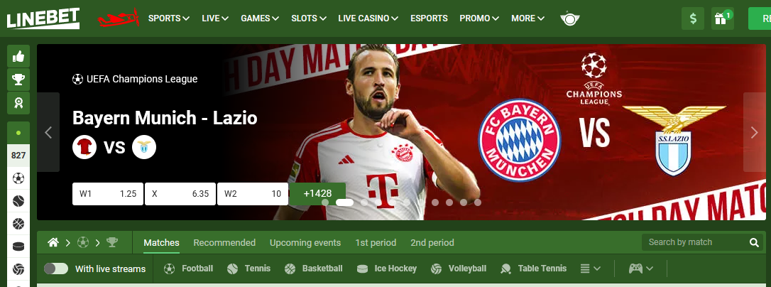Filter by Basketball sport
The width and height of the screenshot is (771, 287).
tap(313, 269)
